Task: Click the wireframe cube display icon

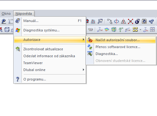Action: coord(7,30)
